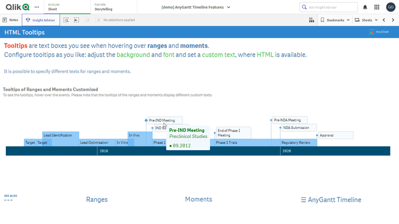Image resolution: width=399 pixels, height=224 pixels.
Task: Open the AnyGantt Timeline link
Action: point(331,200)
